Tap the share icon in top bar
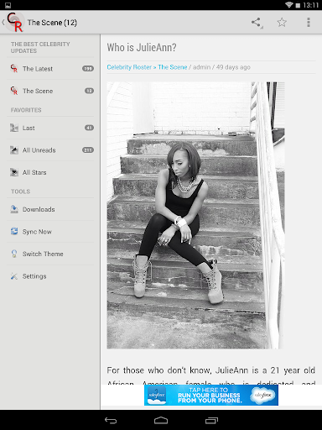 click(257, 23)
